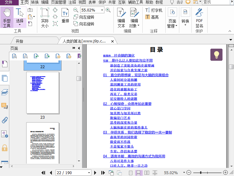Toggle continuous page view mode
The height and width of the screenshot is (176, 234).
click(139, 173)
